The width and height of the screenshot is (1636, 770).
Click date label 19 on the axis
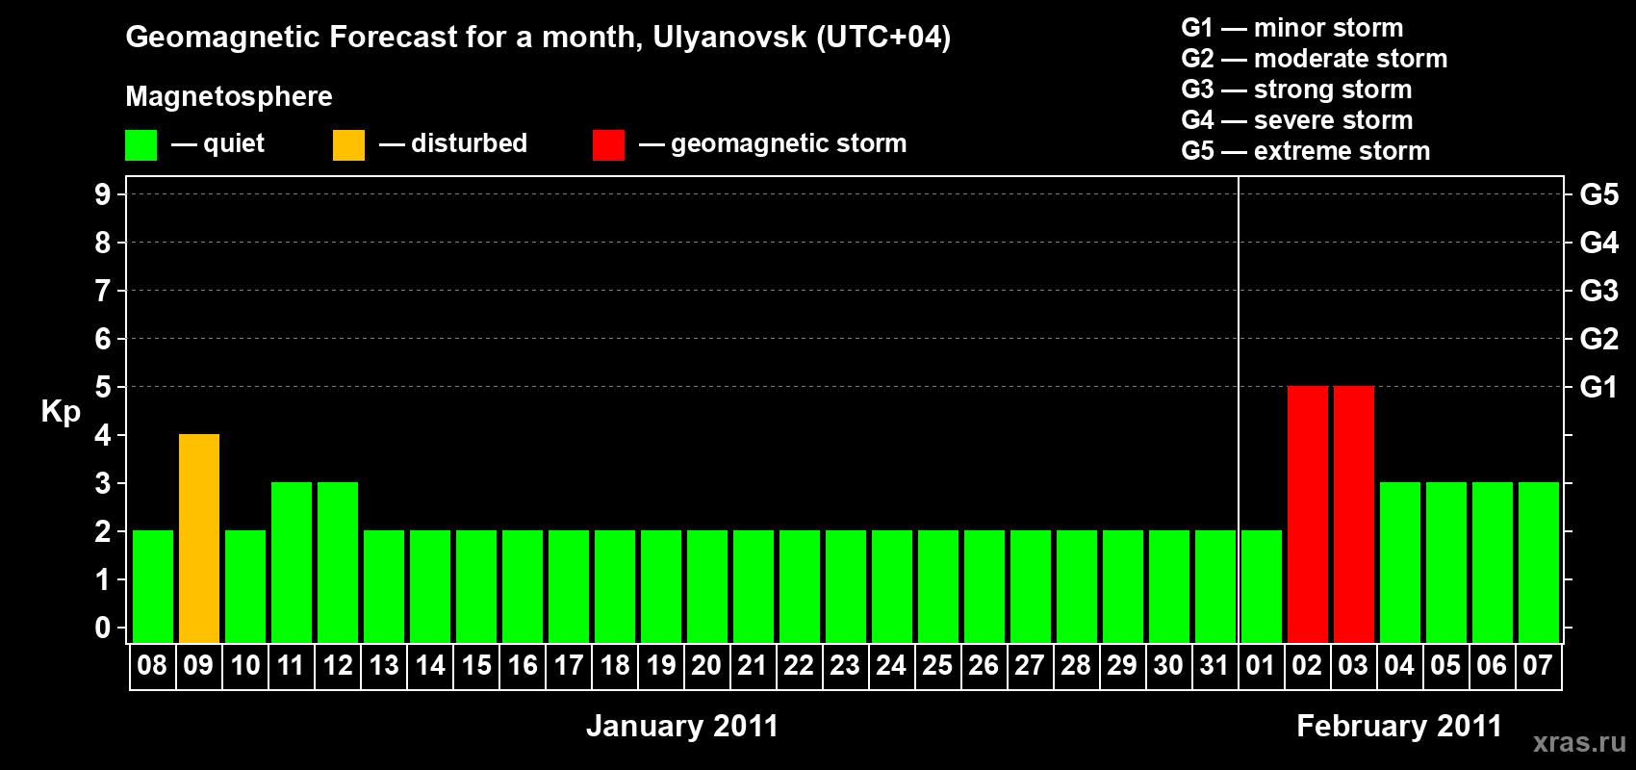tap(661, 665)
